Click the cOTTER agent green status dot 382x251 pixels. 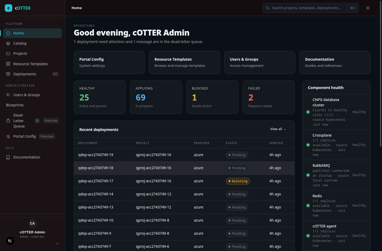click(308, 236)
